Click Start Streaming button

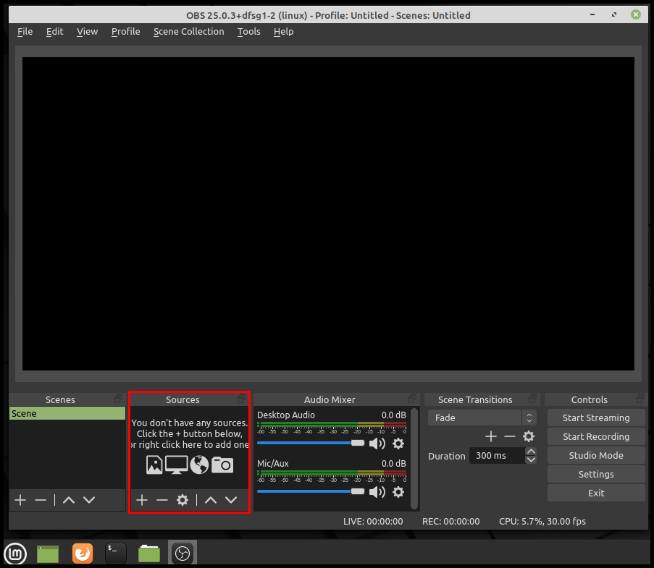596,417
